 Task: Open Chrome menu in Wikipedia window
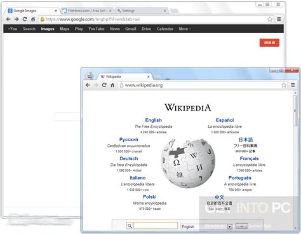[293, 85]
